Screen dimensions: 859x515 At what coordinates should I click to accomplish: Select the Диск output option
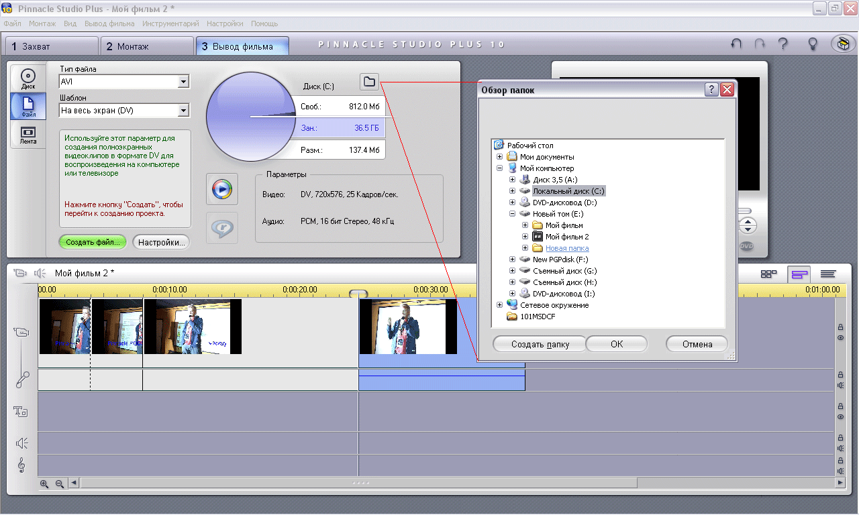[28, 78]
